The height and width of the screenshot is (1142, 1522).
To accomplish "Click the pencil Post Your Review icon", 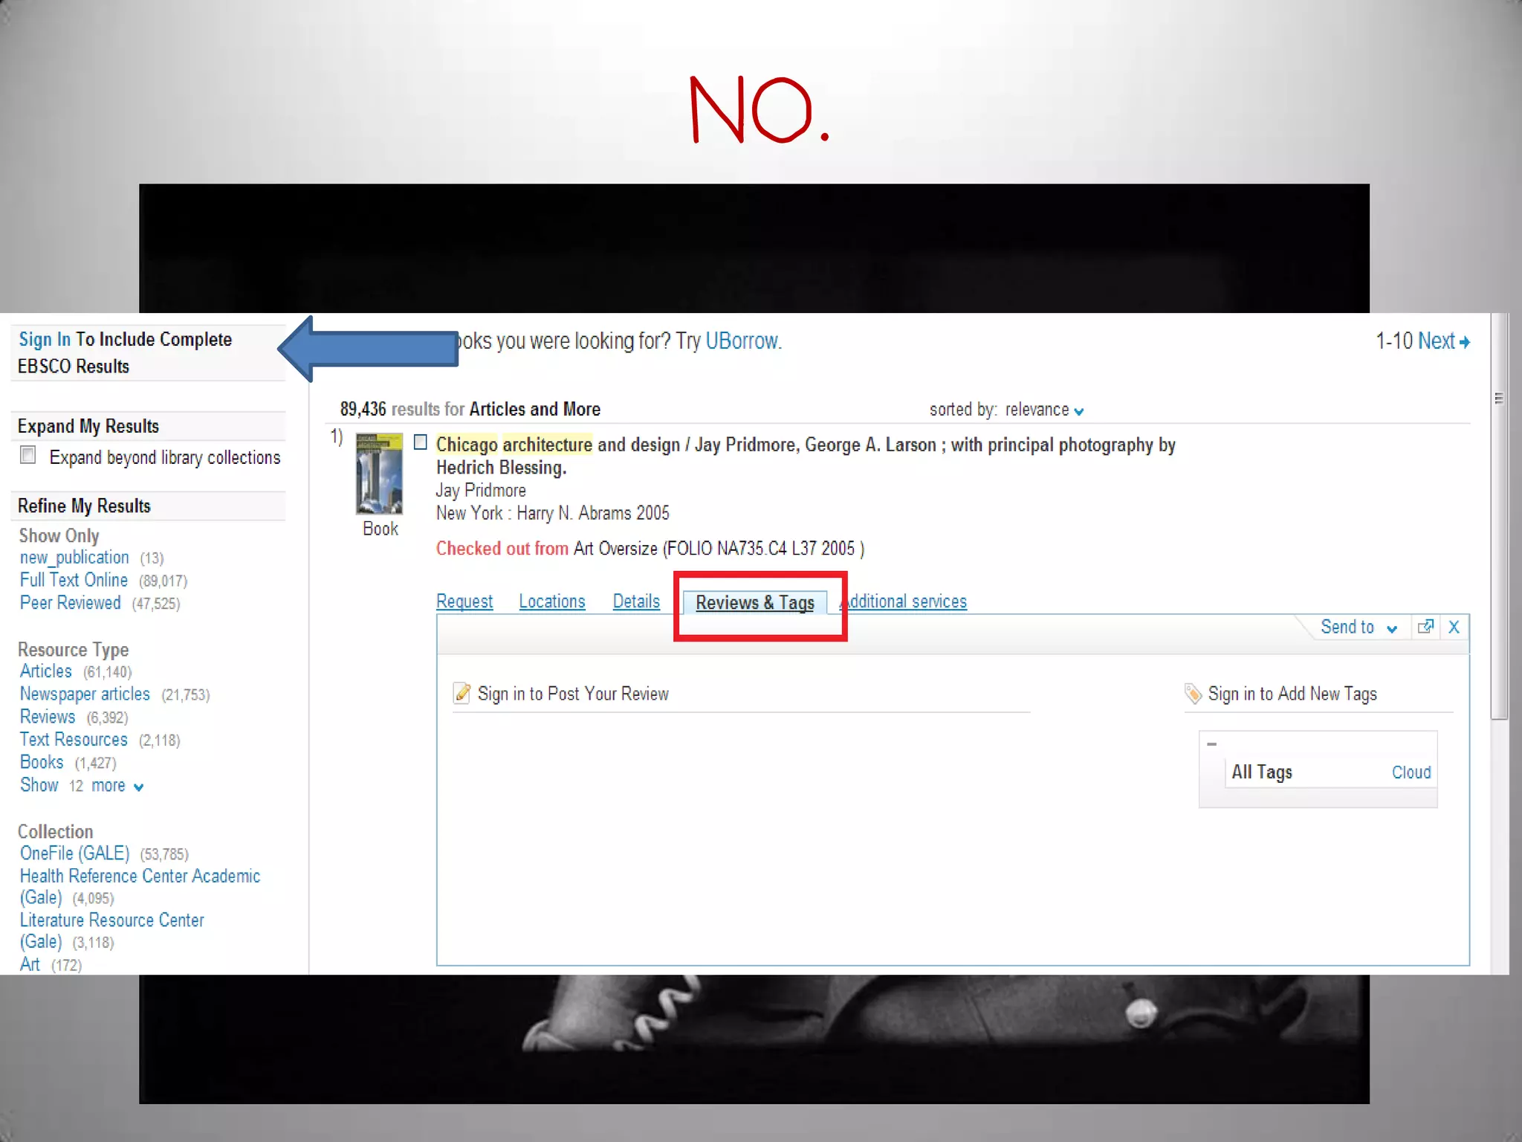I will (462, 693).
